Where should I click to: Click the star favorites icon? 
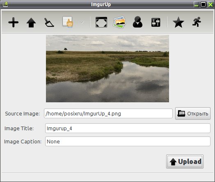pyautogui.click(x=178, y=22)
